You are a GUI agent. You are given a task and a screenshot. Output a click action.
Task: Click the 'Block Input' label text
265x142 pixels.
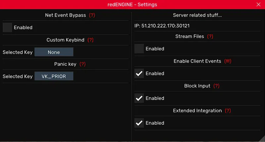point(197,86)
